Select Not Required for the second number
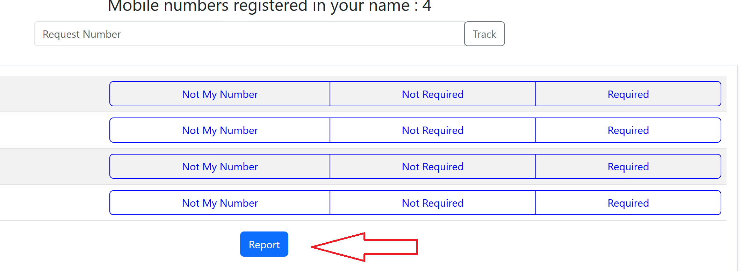This screenshot has height=271, width=743. point(432,130)
